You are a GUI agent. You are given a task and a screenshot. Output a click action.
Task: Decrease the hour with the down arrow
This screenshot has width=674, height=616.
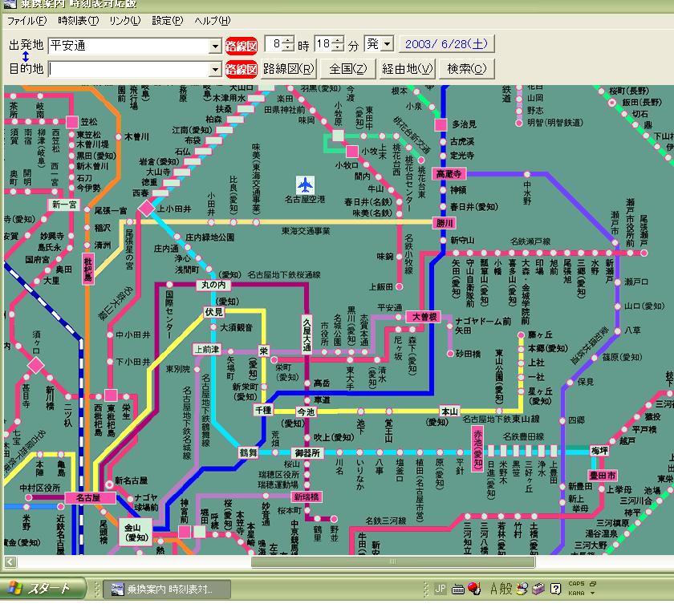[x=288, y=47]
